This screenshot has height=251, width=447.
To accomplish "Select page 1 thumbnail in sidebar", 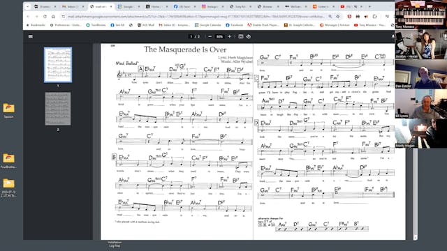I will click(x=58, y=65).
